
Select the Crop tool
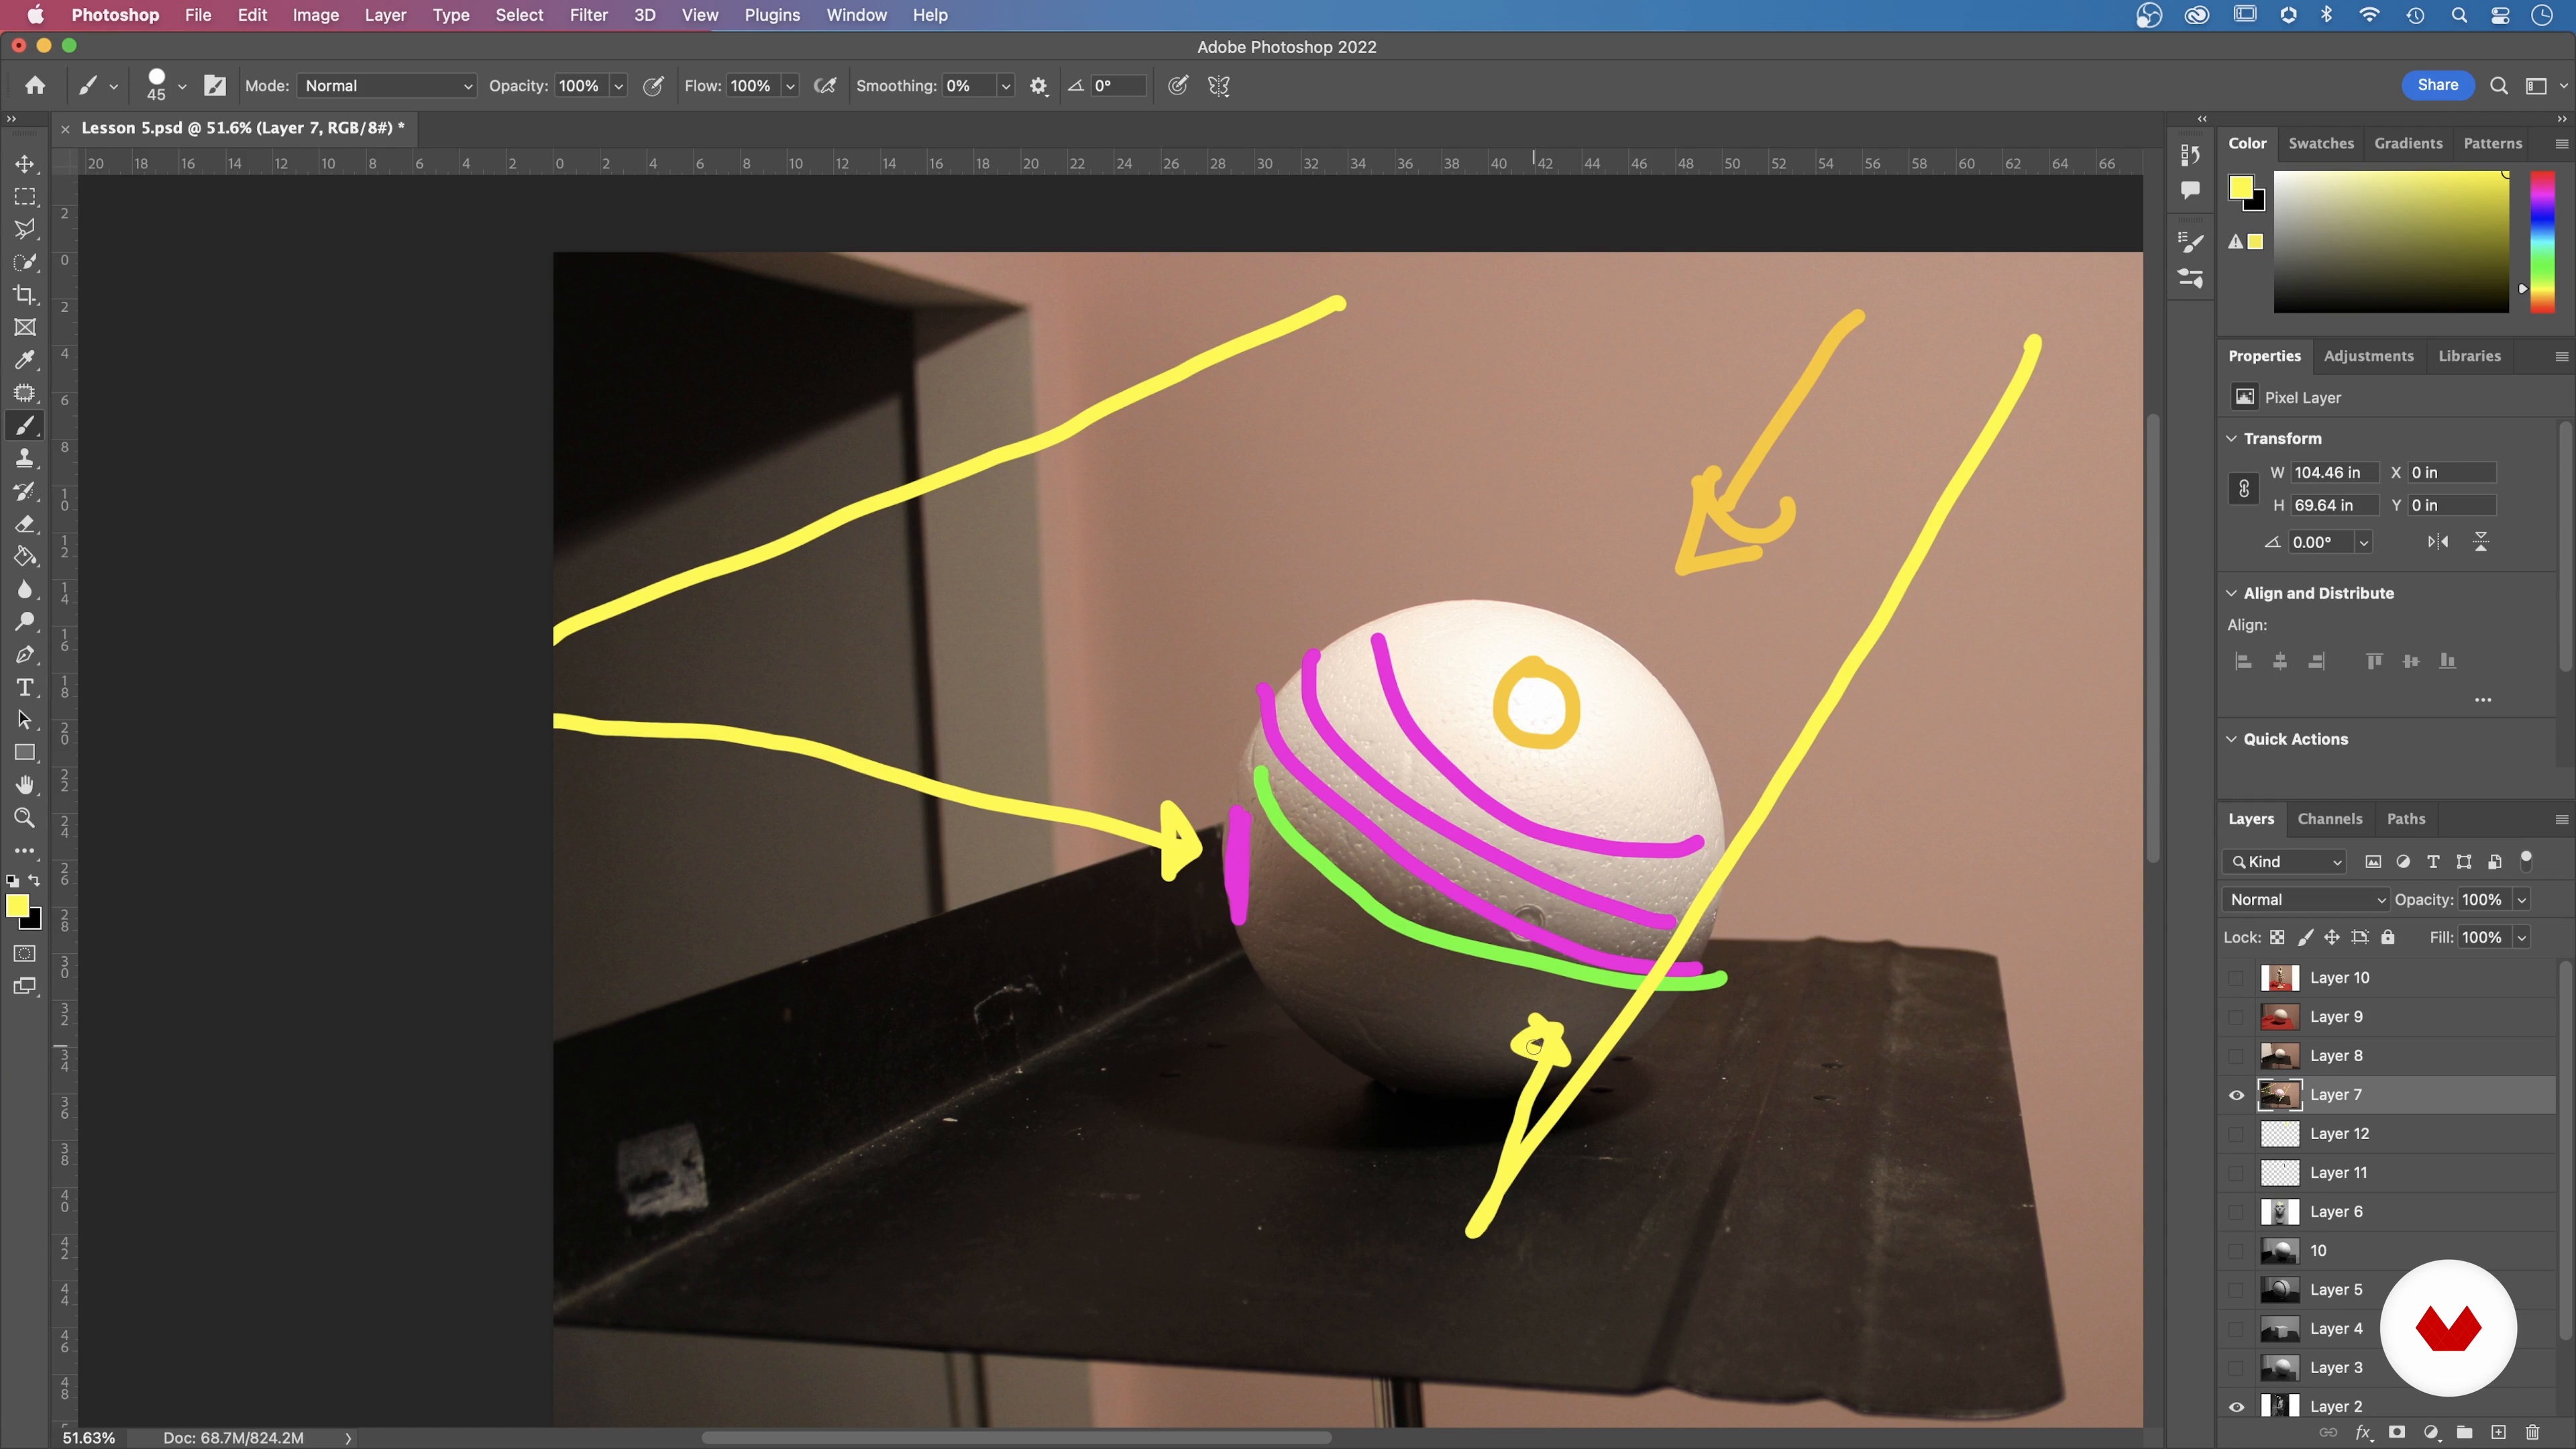pyautogui.click(x=25, y=295)
